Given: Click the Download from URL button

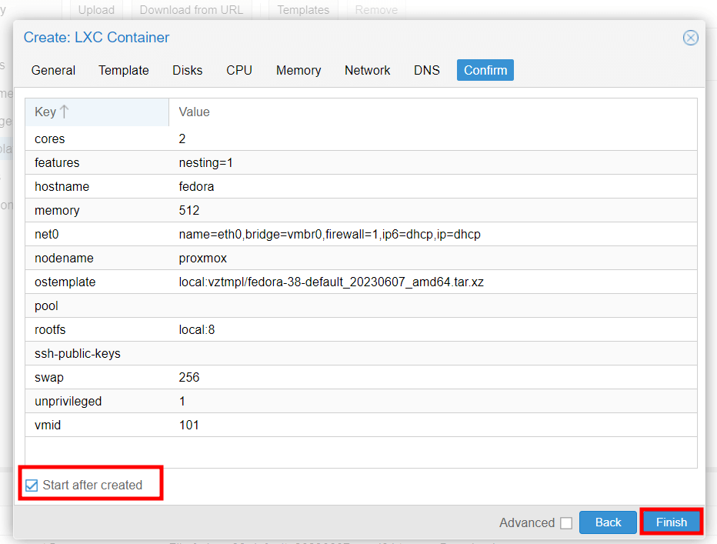Looking at the screenshot, I should point(192,10).
